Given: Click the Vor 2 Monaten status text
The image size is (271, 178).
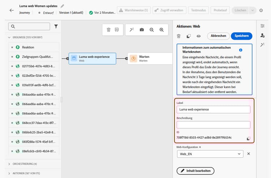Looking at the screenshot, I should 105,13.
